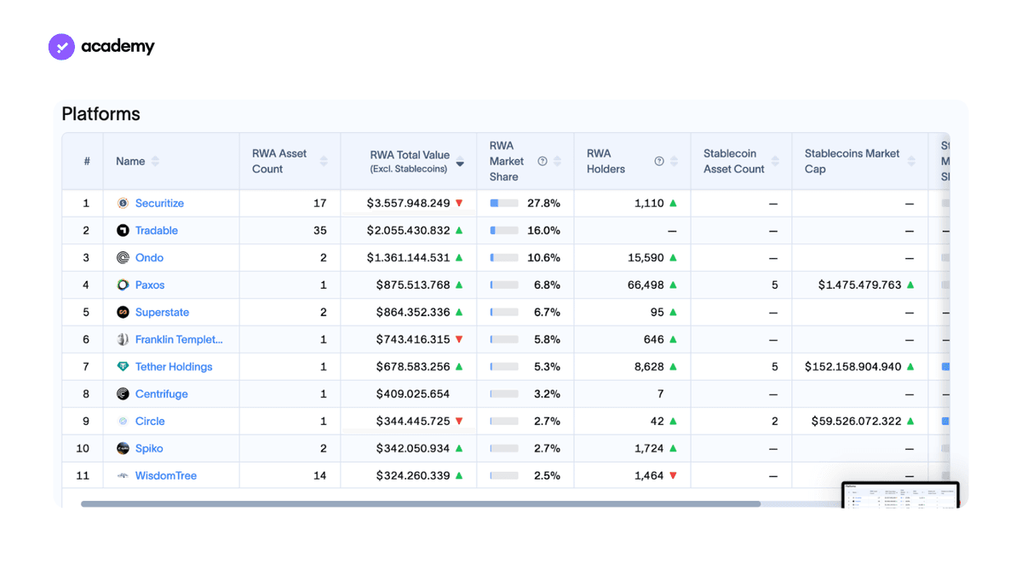Sort by RWA Asset Count arrows
The image size is (1022, 575).
(324, 161)
